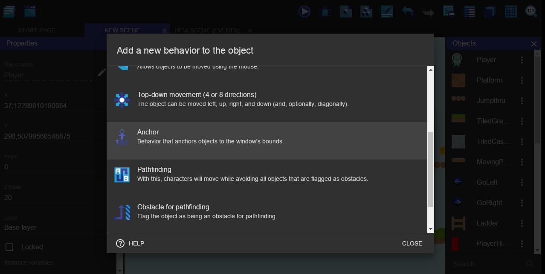This screenshot has height=274, width=545.
Task: Toggle the grid toolbar icon
Action: (511, 11)
